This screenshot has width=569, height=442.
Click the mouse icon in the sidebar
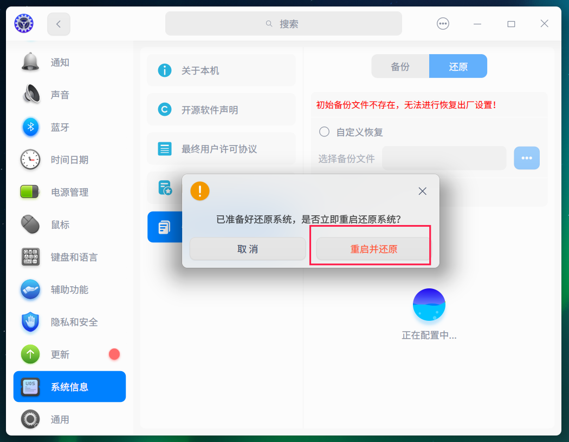tap(30, 225)
